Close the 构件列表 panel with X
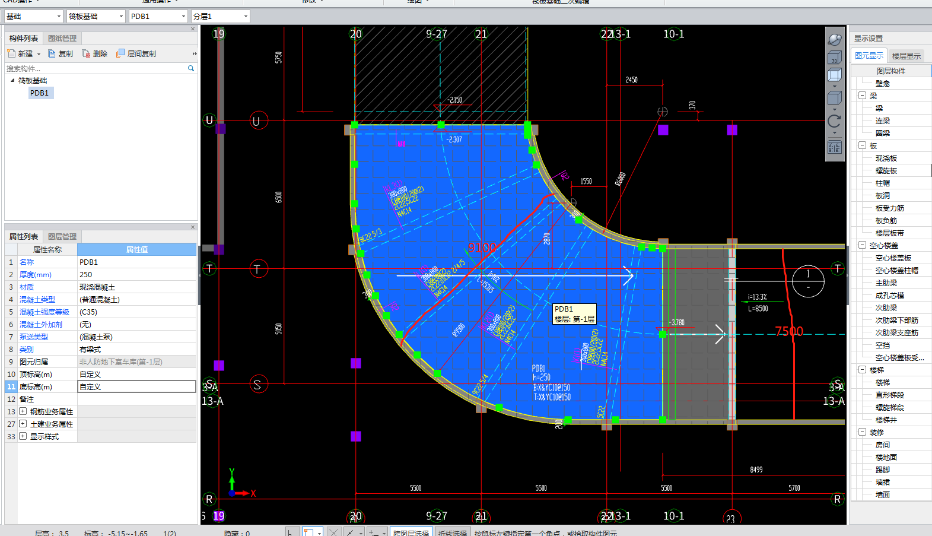 [x=193, y=28]
